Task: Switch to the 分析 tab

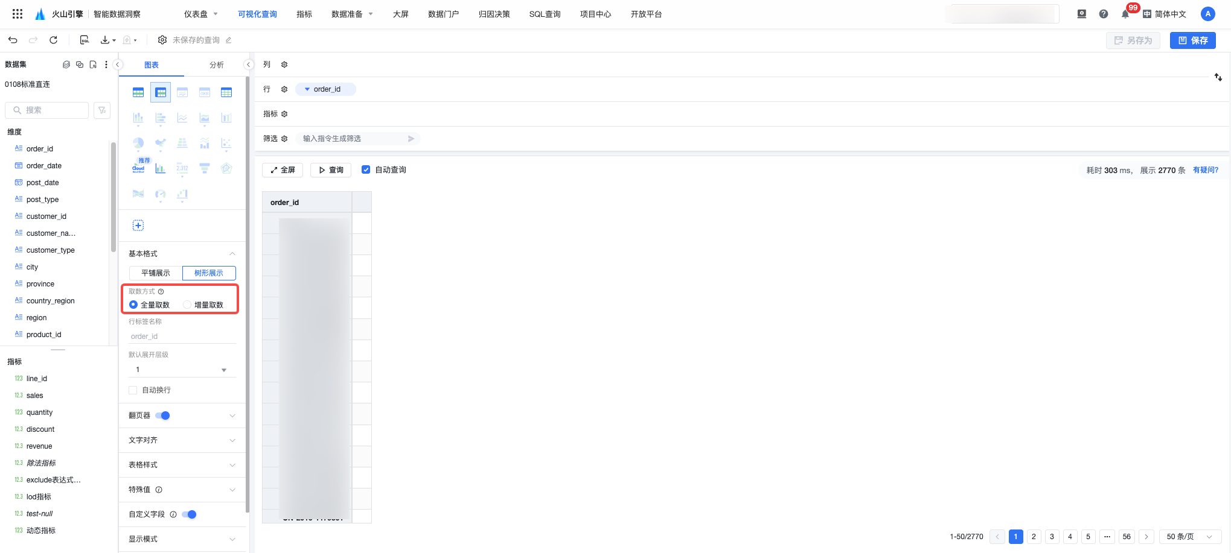Action: 217,65
